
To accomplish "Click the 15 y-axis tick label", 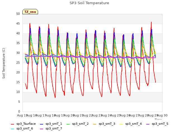I will click(x=18, y=82).
